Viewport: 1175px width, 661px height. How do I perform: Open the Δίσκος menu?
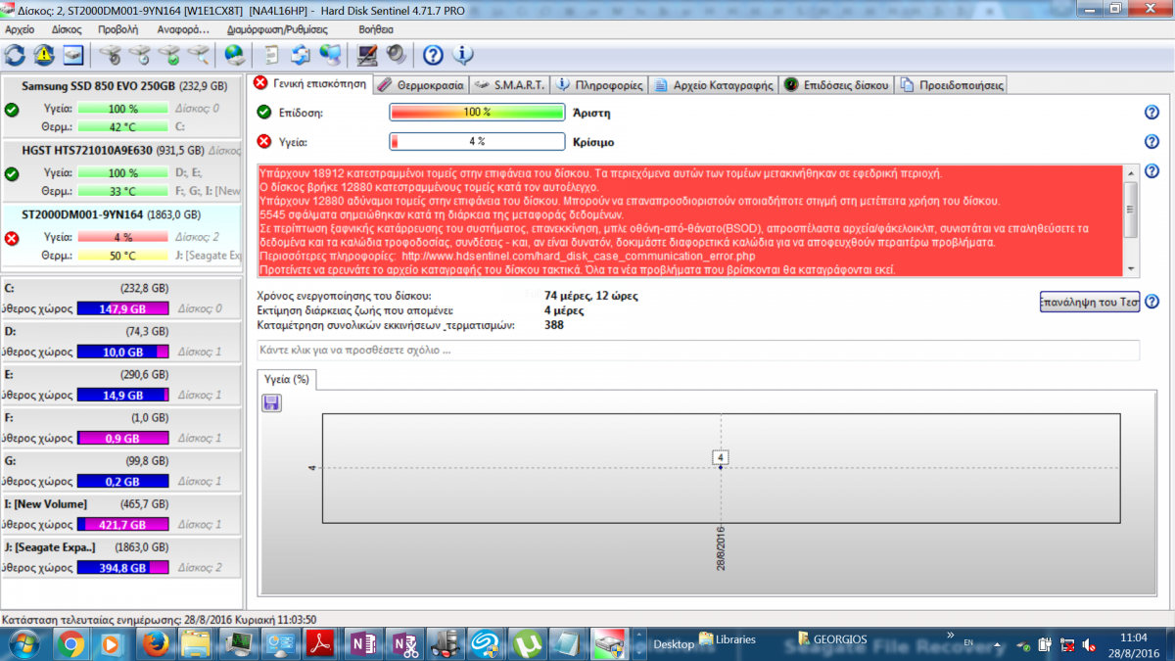click(x=67, y=29)
